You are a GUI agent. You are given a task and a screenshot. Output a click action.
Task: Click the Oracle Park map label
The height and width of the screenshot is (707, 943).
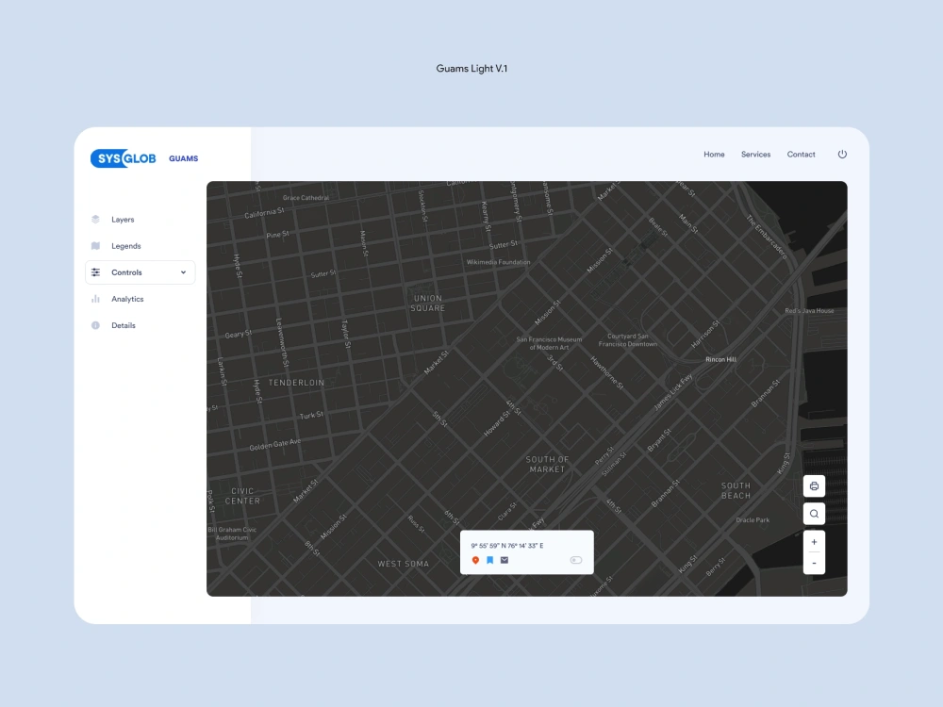coord(753,520)
